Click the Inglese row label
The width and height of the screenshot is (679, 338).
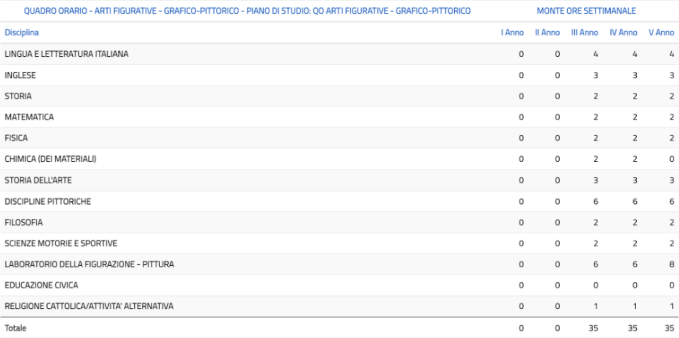click(x=20, y=75)
